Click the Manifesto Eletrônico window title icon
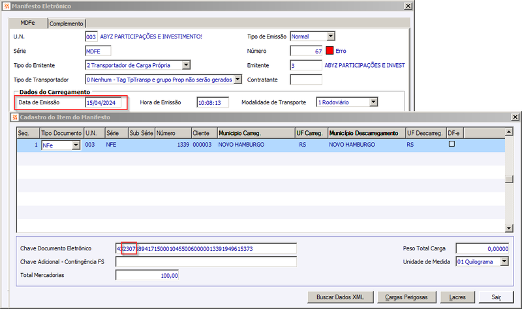Image resolution: width=522 pixels, height=309 pixels. 7,6
